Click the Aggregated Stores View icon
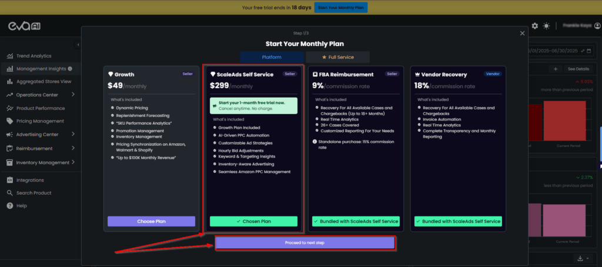The width and height of the screenshot is (602, 267). (10, 81)
